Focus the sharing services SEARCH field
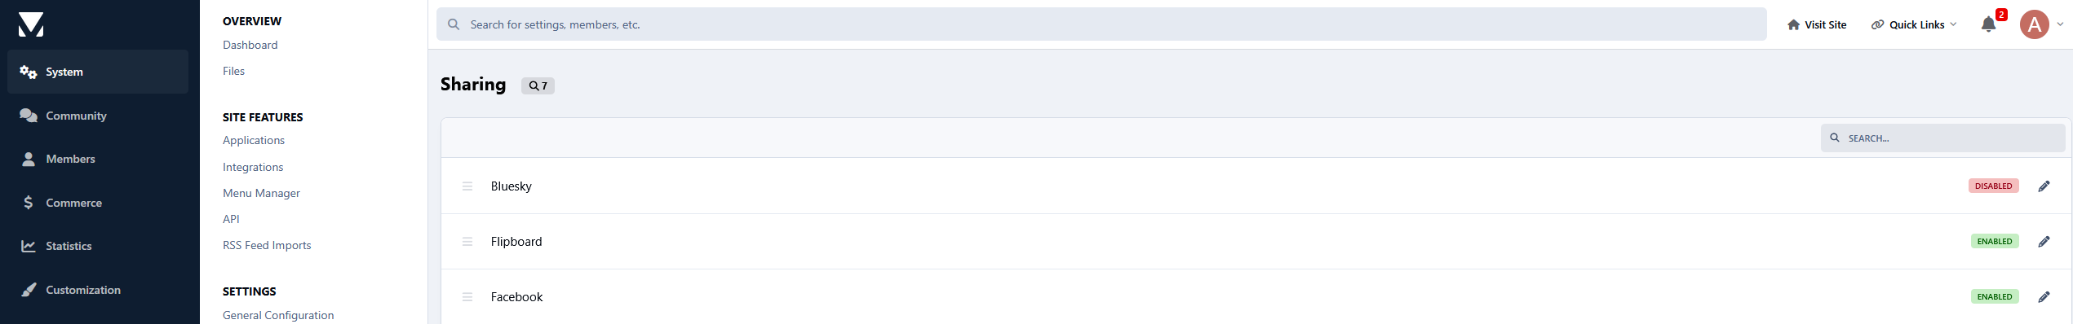Image resolution: width=2073 pixels, height=324 pixels. tap(1942, 138)
